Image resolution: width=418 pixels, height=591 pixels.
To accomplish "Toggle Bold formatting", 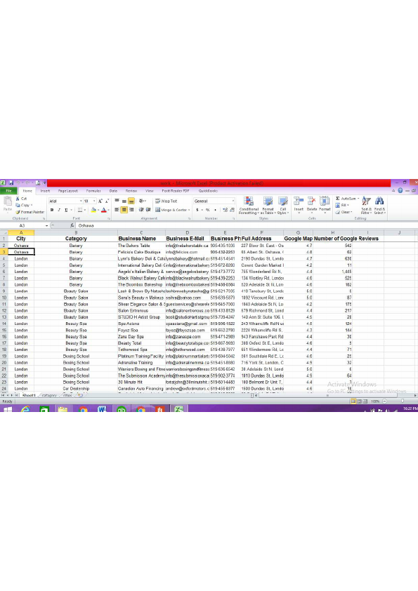I will [x=52, y=210].
